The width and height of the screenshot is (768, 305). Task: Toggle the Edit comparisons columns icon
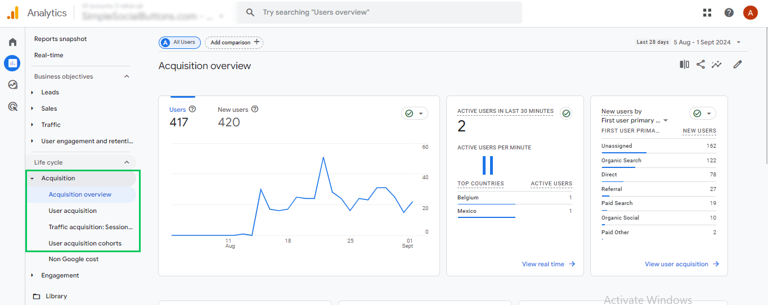[684, 65]
